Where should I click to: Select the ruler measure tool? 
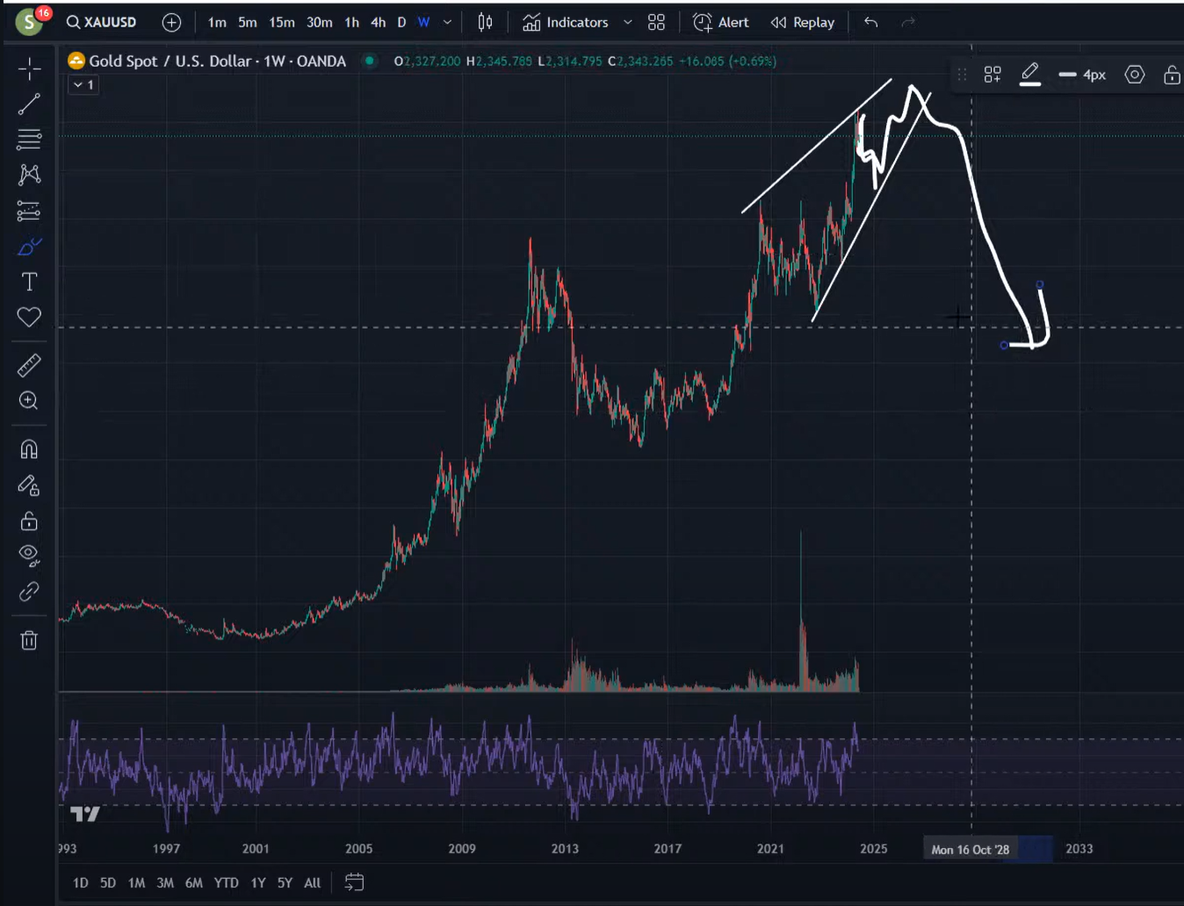coord(29,365)
